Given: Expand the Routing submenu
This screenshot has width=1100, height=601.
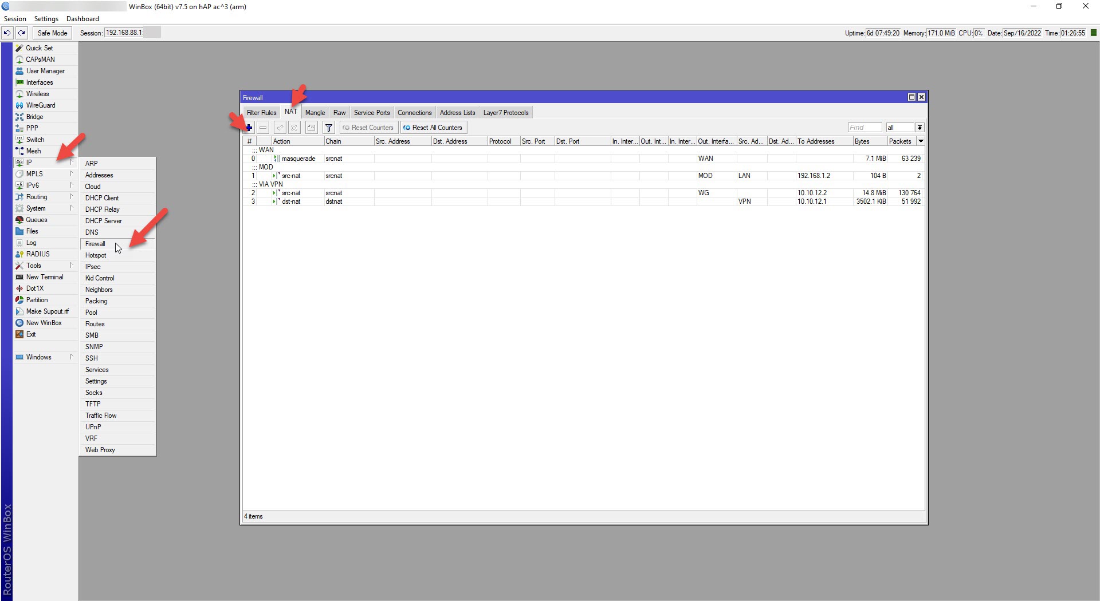Looking at the screenshot, I should (45, 197).
